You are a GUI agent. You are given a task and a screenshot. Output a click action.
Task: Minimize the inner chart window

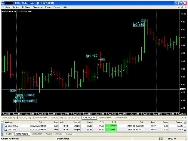179,7
